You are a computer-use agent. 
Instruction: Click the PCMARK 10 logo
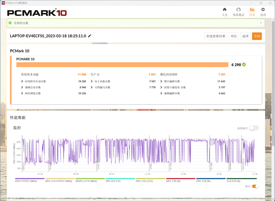(x=37, y=12)
